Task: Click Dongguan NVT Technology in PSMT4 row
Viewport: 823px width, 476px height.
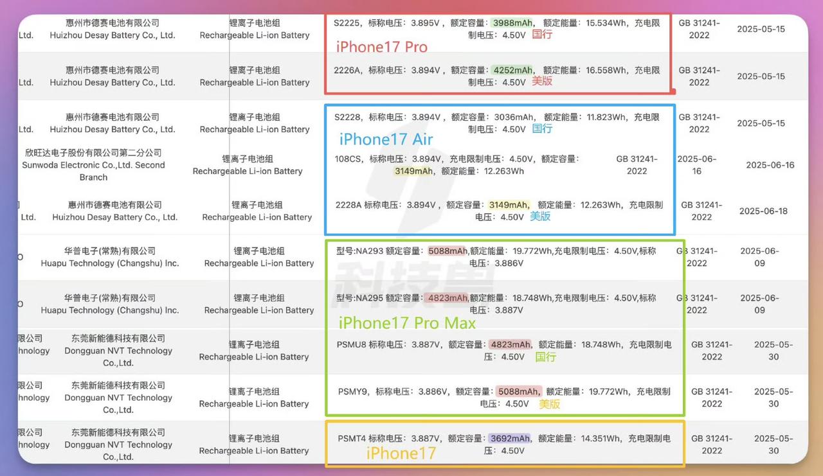Action: pos(118,445)
